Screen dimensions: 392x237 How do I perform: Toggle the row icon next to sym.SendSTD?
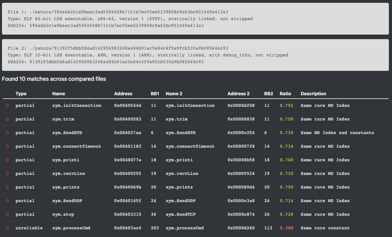[7, 133]
